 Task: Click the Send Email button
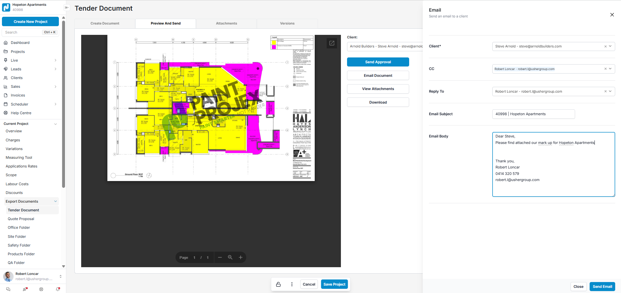[602, 287]
